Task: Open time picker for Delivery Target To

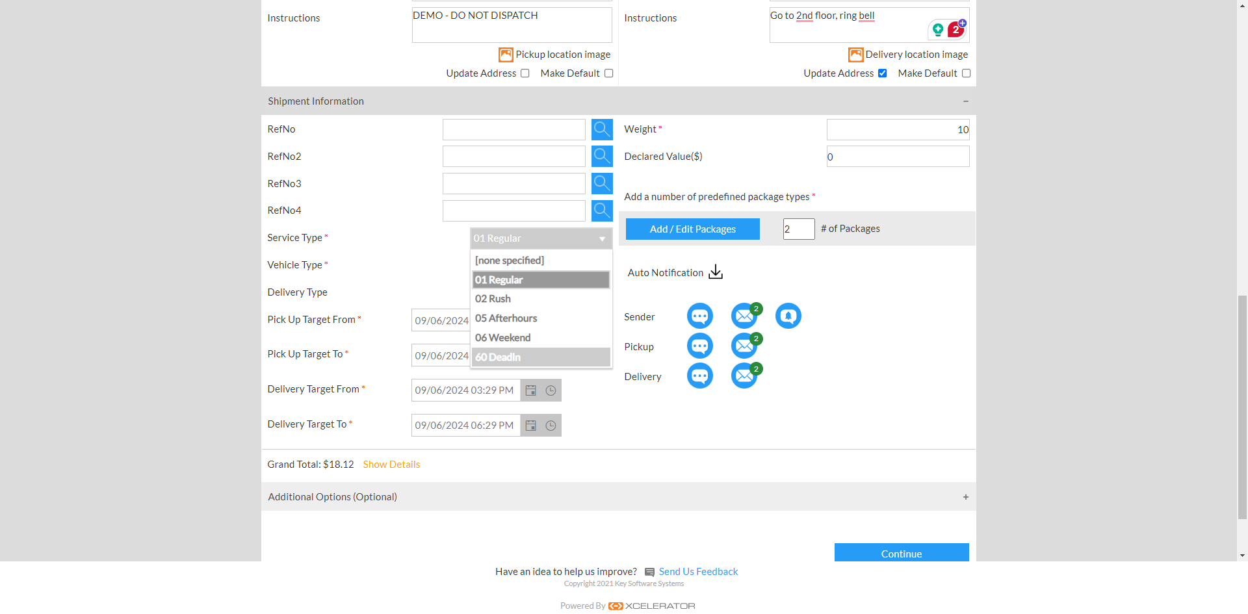Action: tap(551, 426)
